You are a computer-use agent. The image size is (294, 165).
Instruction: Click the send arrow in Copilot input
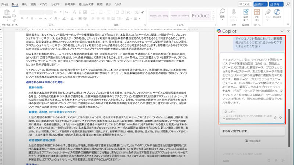tap(283, 160)
